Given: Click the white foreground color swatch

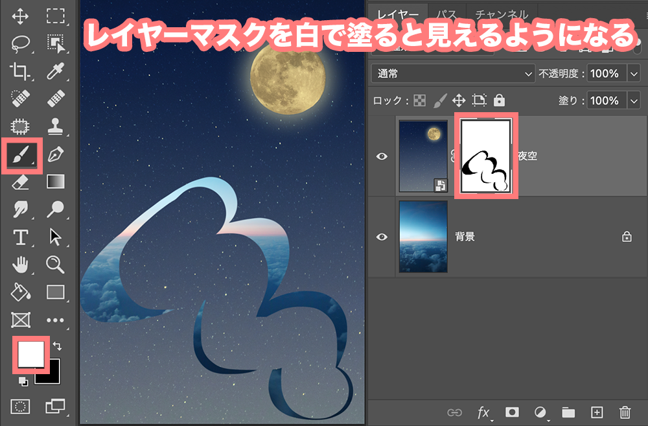Looking at the screenshot, I should pos(31,354).
